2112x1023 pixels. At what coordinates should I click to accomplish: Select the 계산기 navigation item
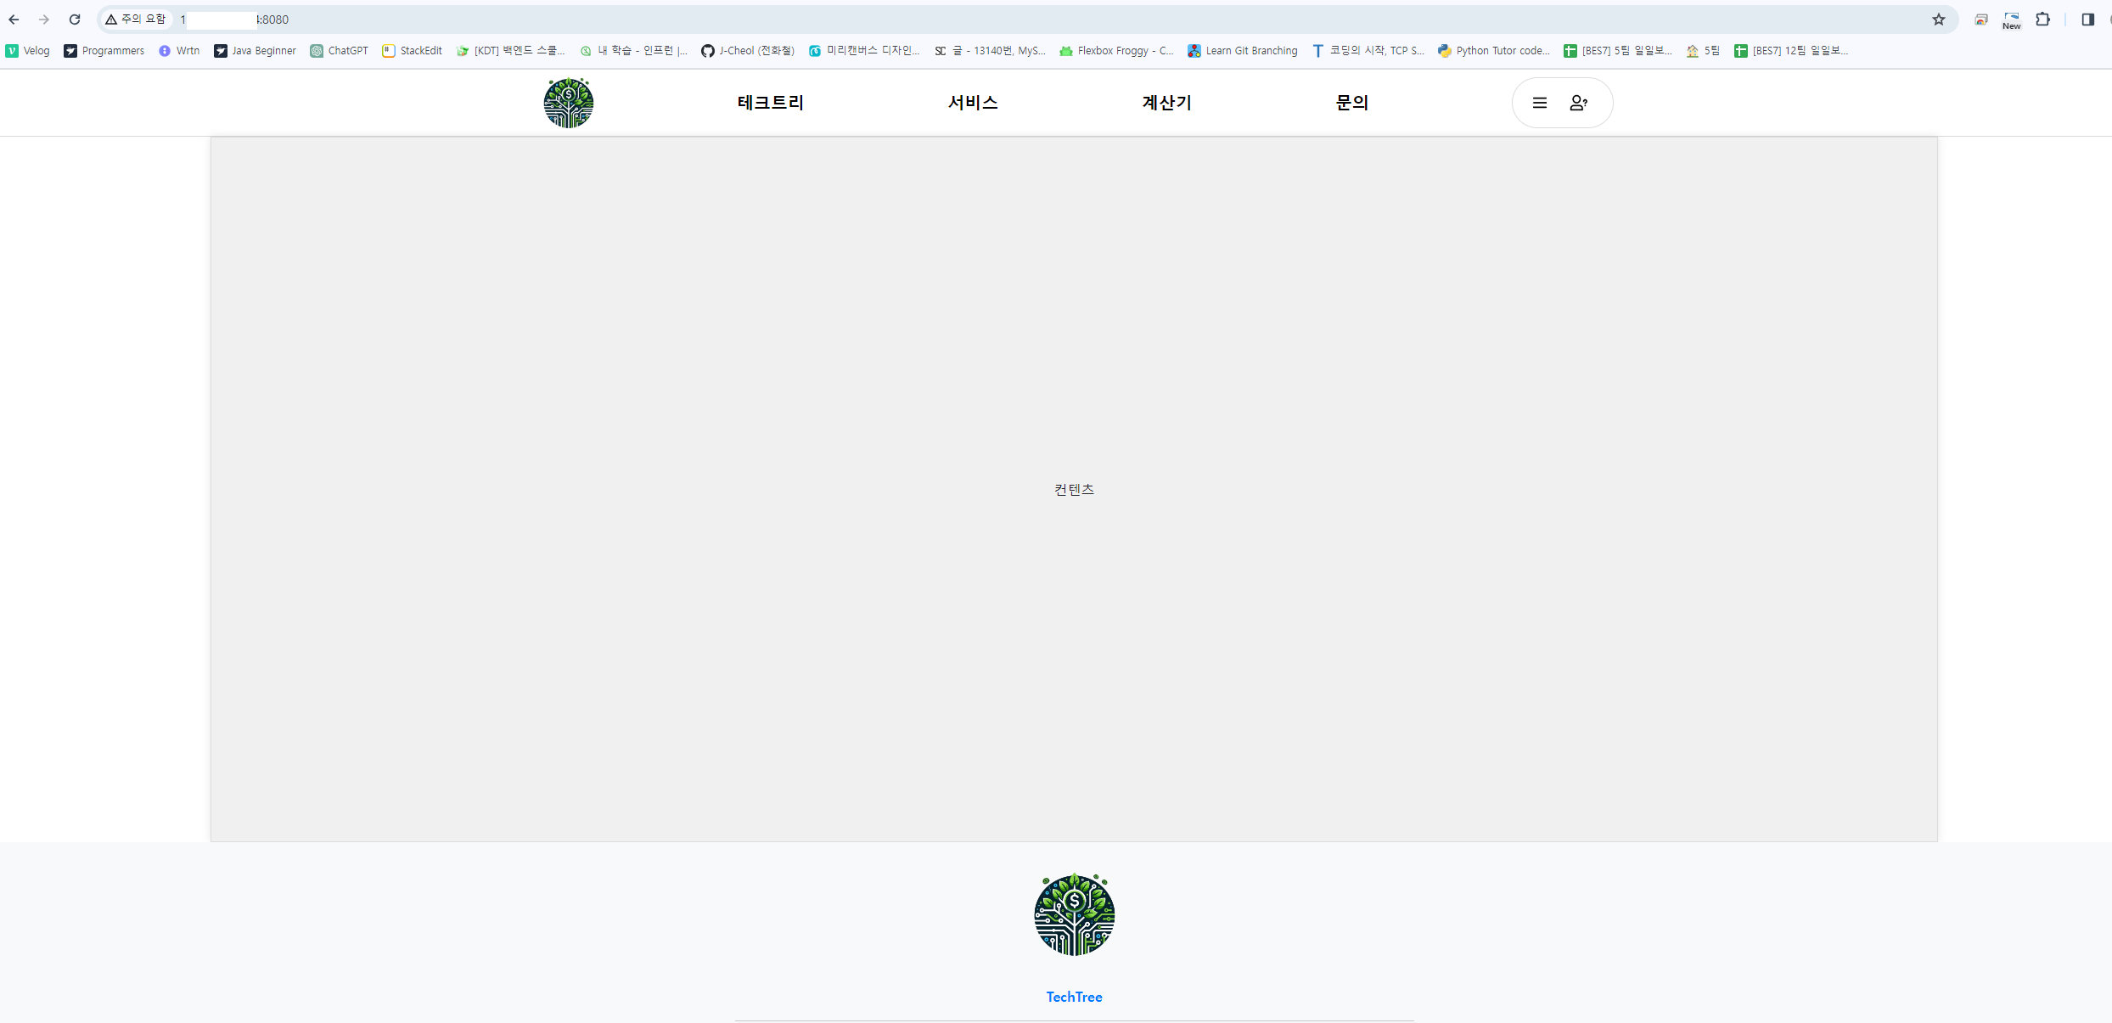(x=1166, y=103)
